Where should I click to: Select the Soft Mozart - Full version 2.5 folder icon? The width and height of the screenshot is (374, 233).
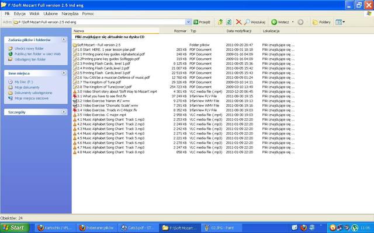click(75, 45)
